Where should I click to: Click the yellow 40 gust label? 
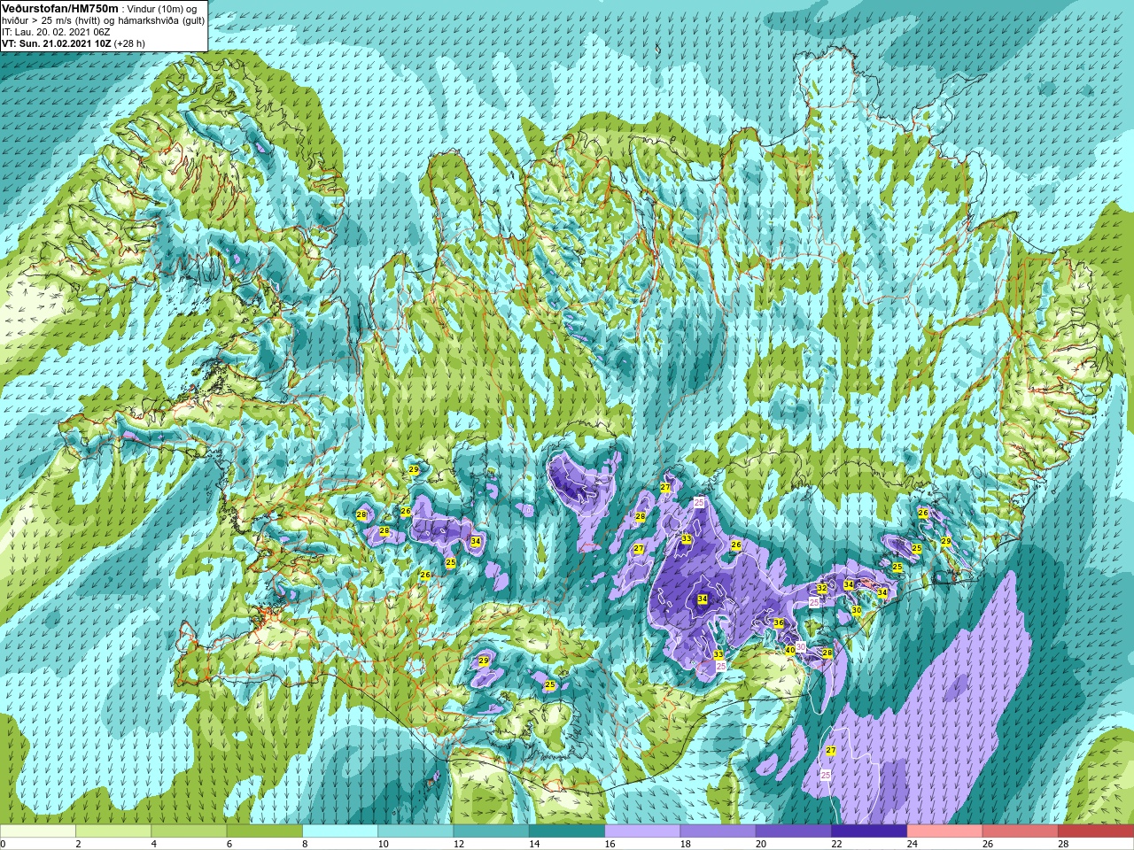point(790,650)
